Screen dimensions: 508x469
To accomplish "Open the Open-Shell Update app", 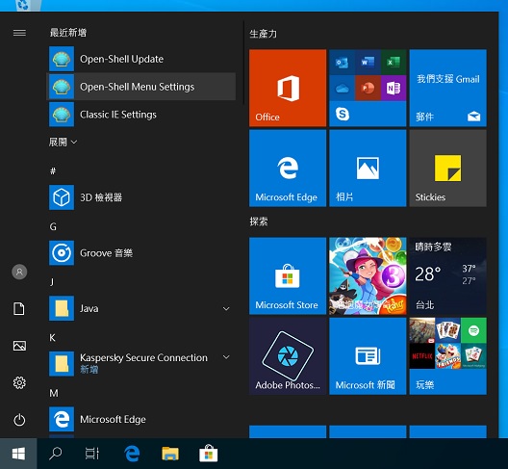I will [x=140, y=59].
